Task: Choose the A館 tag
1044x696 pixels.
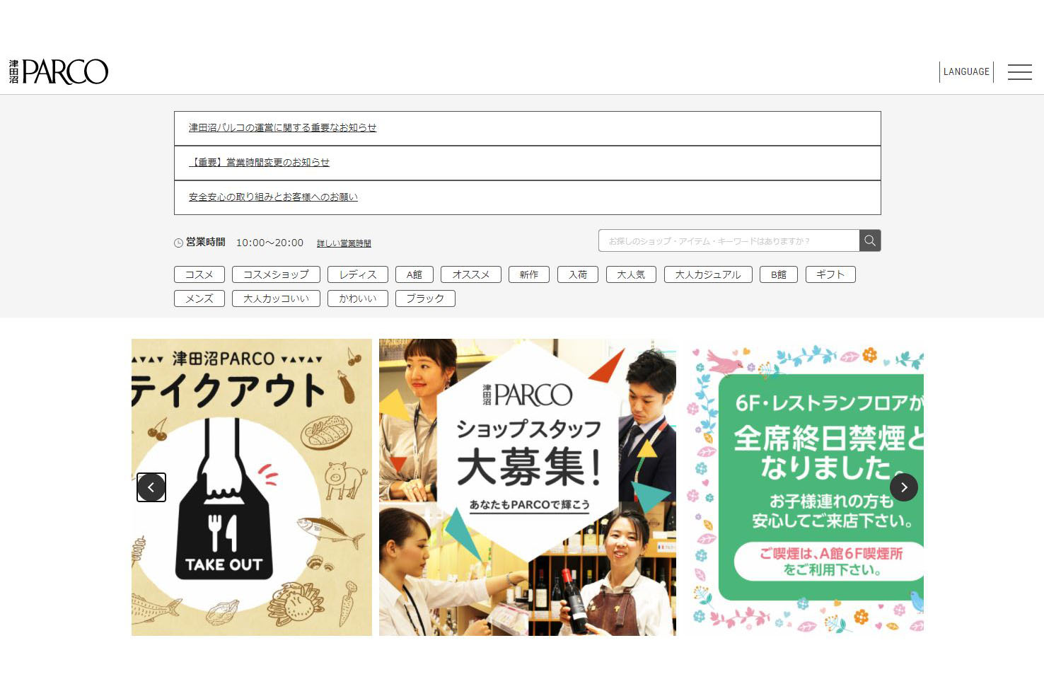Action: point(414,274)
